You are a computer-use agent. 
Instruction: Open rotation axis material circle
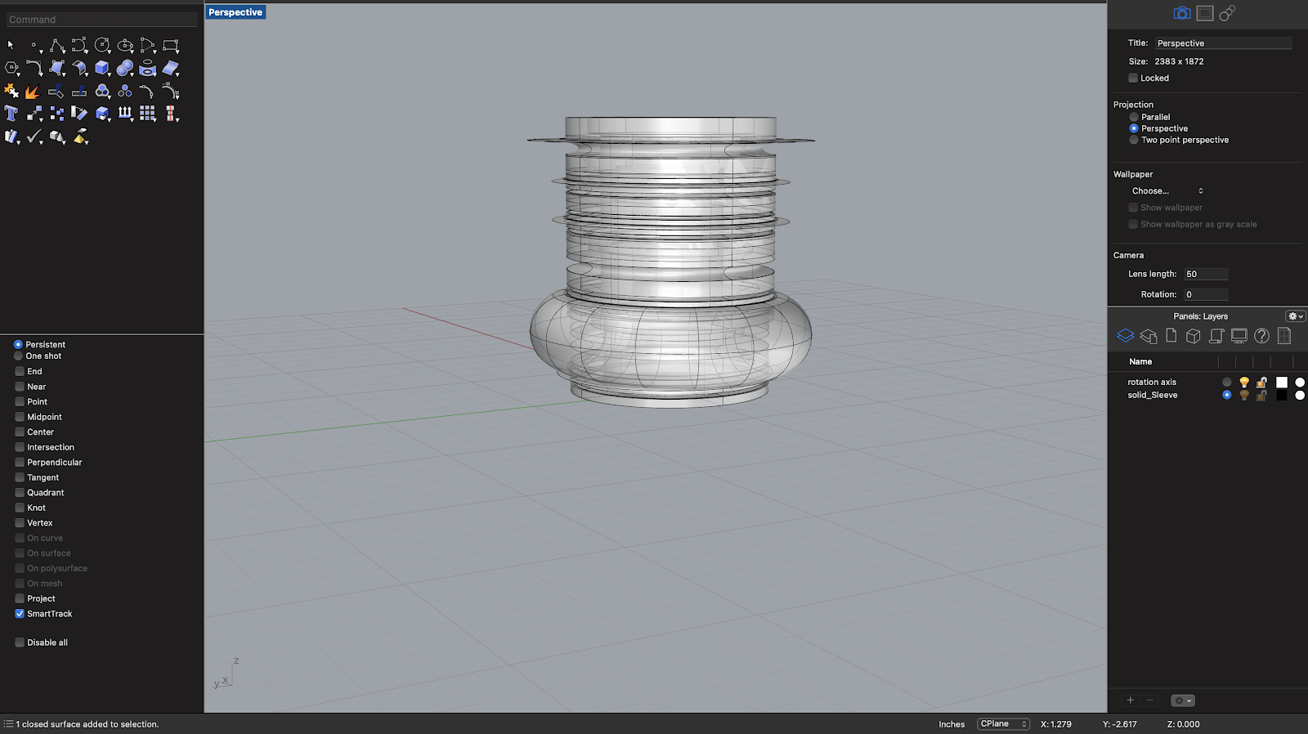[1300, 382]
